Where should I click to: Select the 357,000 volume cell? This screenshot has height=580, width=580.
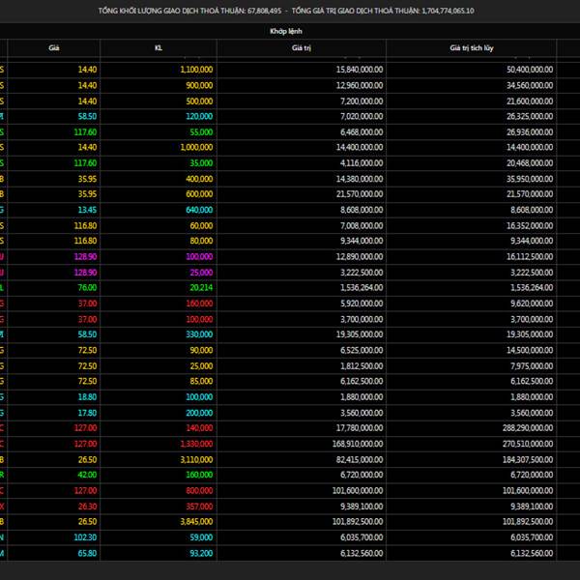[199, 507]
